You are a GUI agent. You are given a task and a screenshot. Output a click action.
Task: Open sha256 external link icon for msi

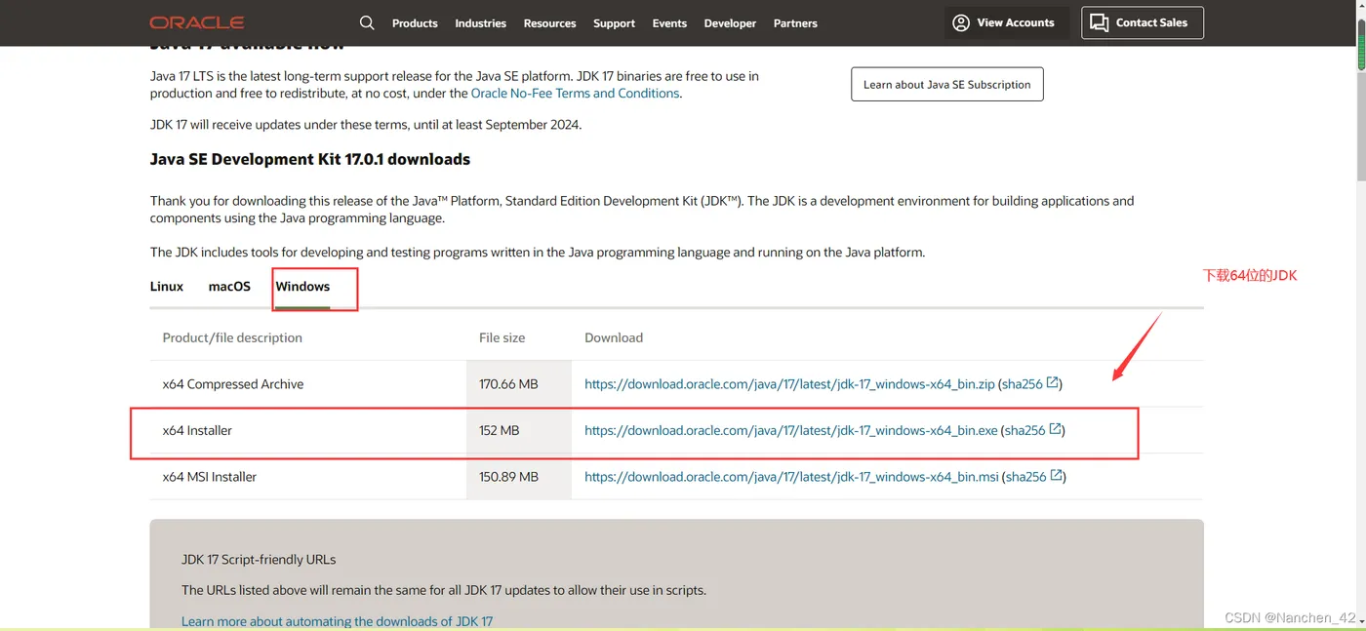click(x=1057, y=476)
